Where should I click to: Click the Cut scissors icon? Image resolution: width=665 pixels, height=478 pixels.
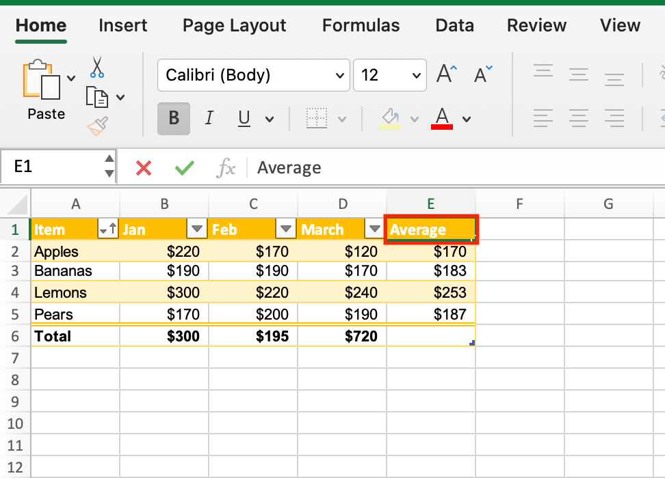pos(97,68)
